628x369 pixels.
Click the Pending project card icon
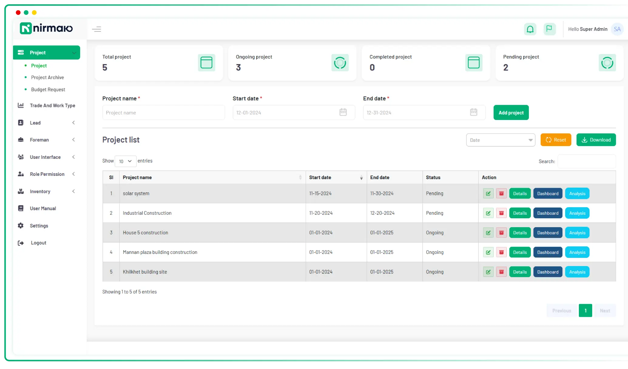click(607, 63)
